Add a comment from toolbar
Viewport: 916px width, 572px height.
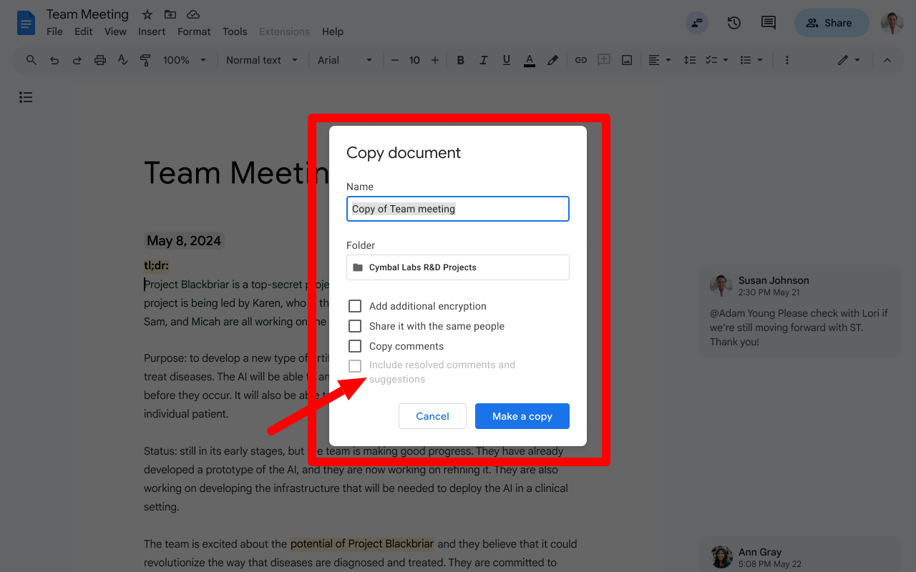pyautogui.click(x=604, y=60)
